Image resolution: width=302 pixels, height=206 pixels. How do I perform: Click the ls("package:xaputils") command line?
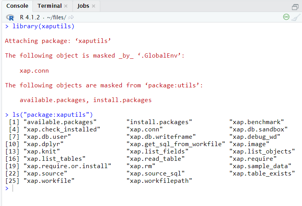[52, 114]
